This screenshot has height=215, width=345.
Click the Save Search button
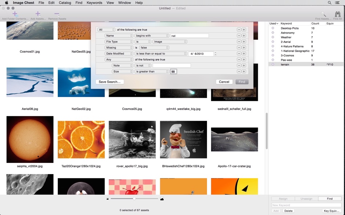(110, 82)
